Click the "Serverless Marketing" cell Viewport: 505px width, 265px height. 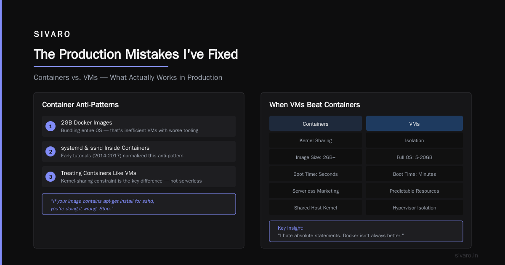pos(316,191)
